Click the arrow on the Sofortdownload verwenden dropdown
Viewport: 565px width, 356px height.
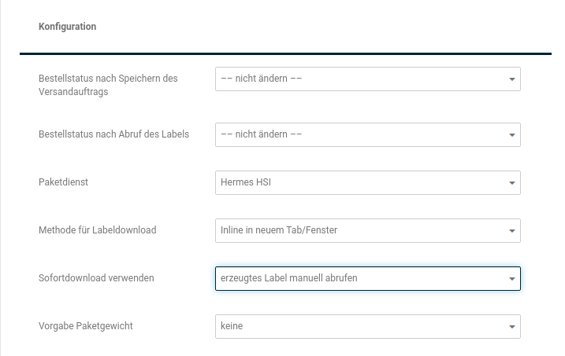(511, 279)
